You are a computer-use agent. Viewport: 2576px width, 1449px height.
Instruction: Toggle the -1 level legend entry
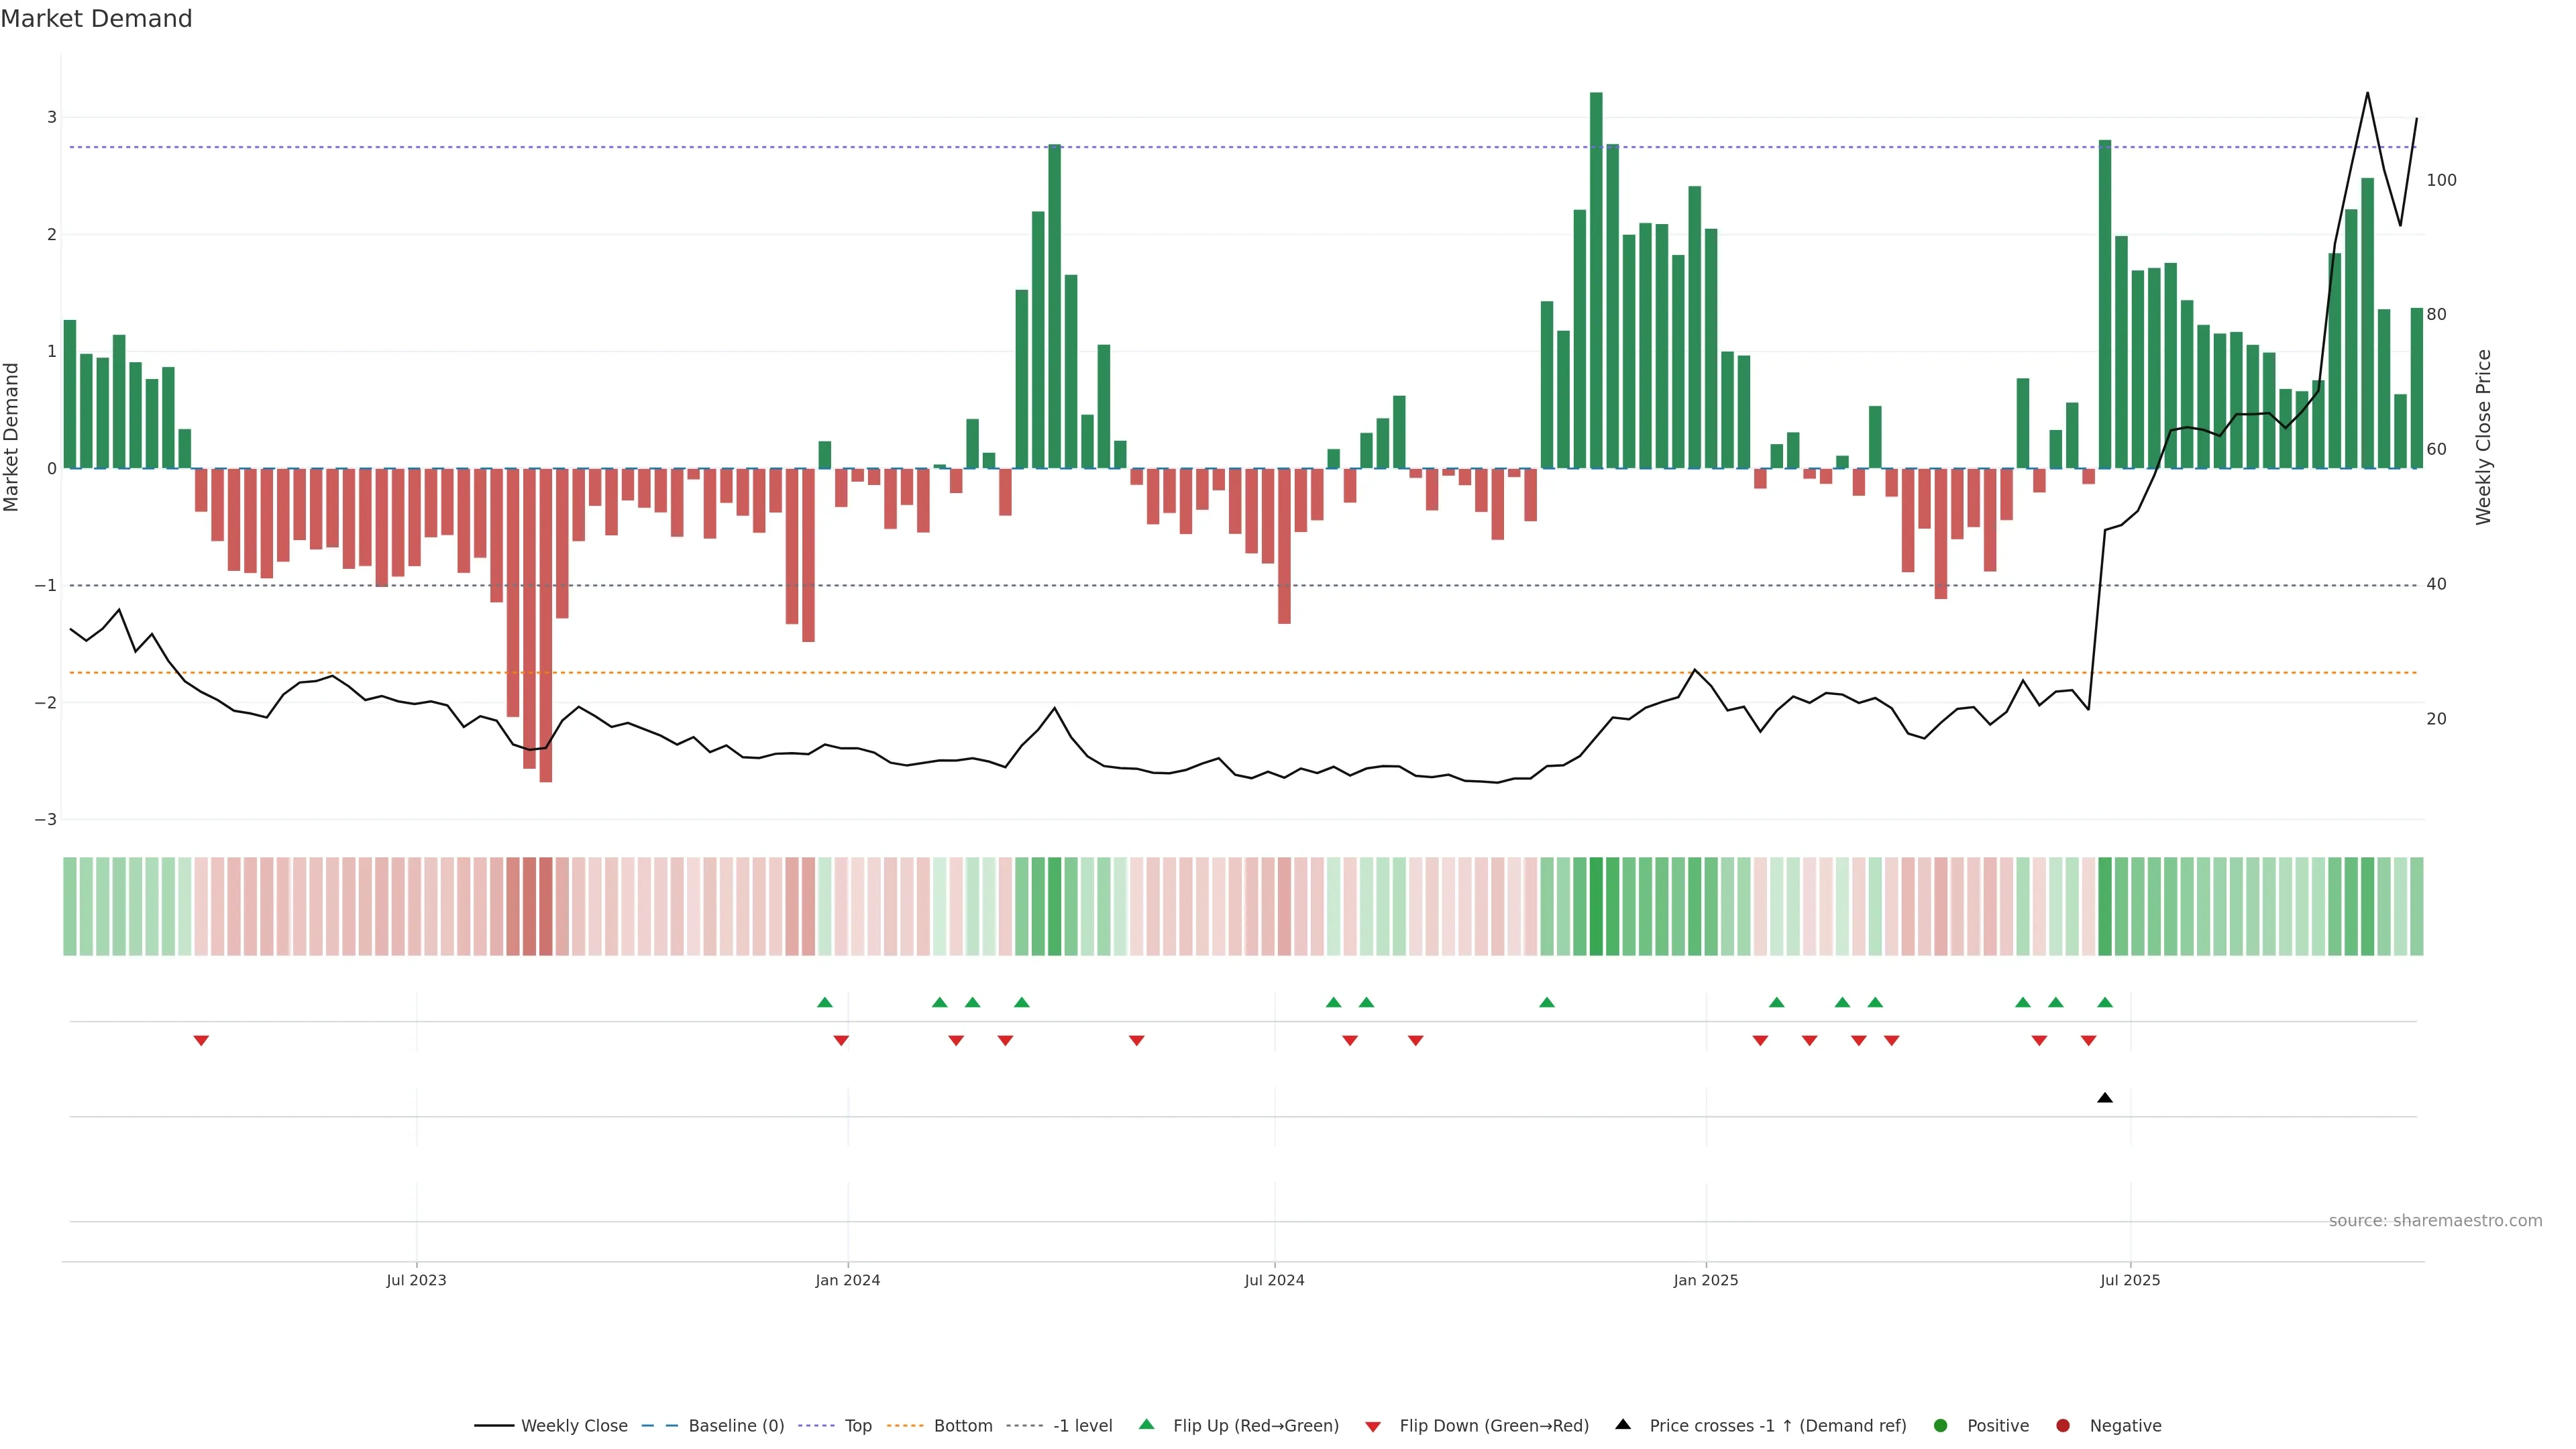tap(1082, 1425)
